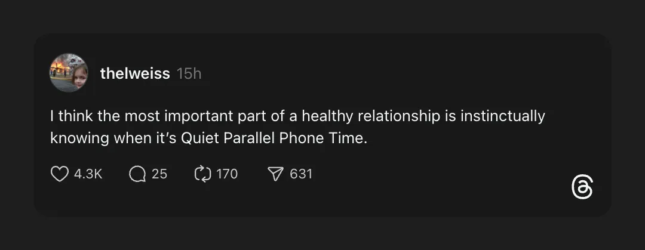
Task: Click the 15h timestamp
Action: coord(189,73)
